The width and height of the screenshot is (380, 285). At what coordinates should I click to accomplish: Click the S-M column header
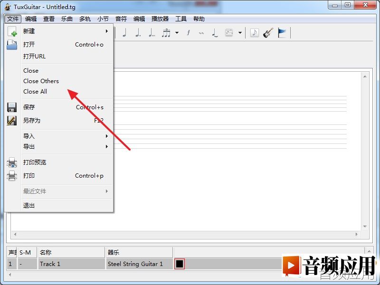pos(27,253)
